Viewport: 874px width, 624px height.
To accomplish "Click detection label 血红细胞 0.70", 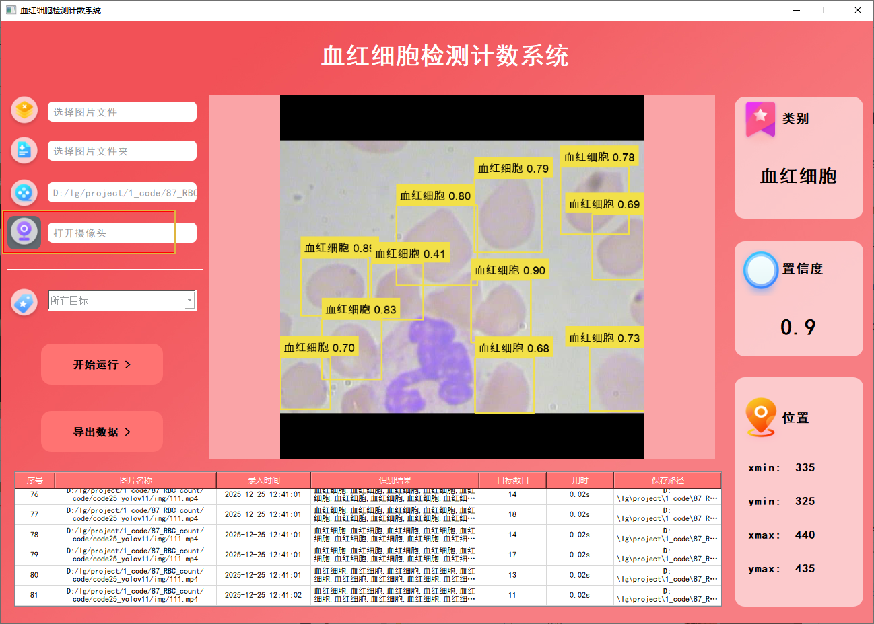I will pos(319,347).
